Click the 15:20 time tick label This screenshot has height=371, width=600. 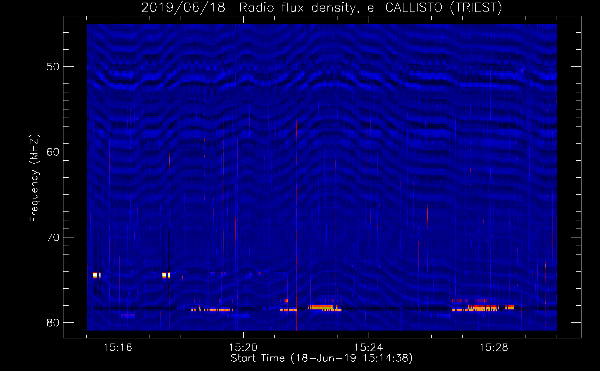(x=243, y=348)
